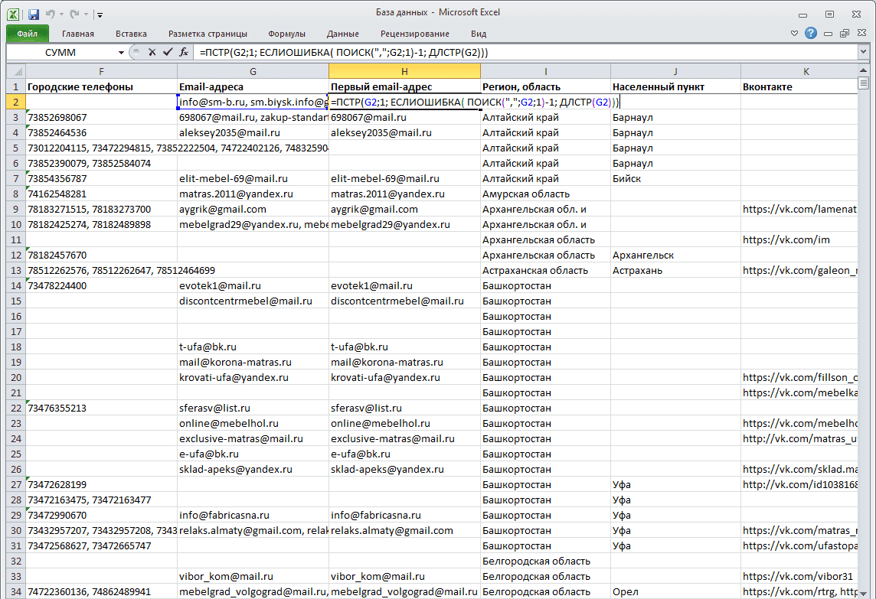The image size is (876, 599).
Task: Click the Excel application icon in title bar
Action: [13, 14]
